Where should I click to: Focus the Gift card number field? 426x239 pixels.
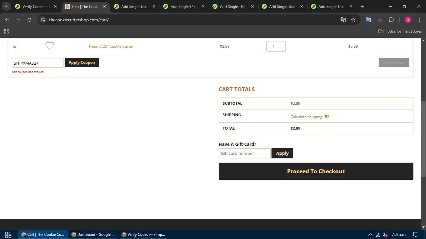point(245,153)
